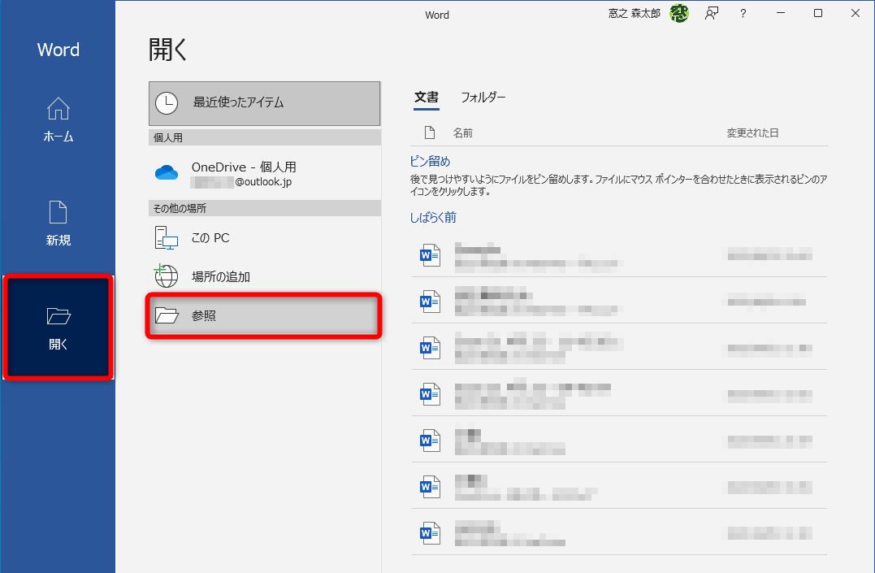Click the globe icon next to 場所の追加
Image resolution: width=875 pixels, height=573 pixels.
coord(166,276)
